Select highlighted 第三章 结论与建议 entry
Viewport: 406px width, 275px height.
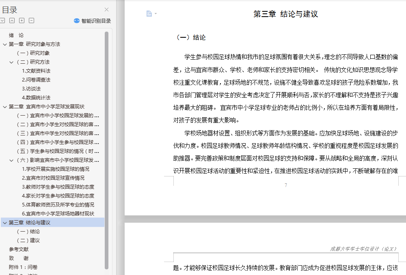click(53, 223)
